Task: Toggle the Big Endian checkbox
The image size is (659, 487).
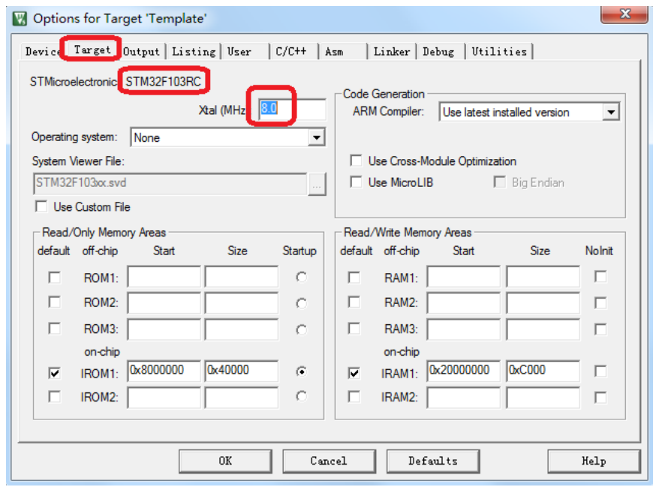Action: click(x=499, y=182)
